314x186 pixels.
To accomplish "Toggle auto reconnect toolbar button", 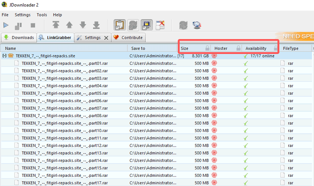I will click(133, 25).
